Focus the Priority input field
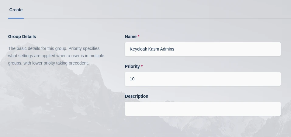The image size is (291, 137). pyautogui.click(x=203, y=79)
